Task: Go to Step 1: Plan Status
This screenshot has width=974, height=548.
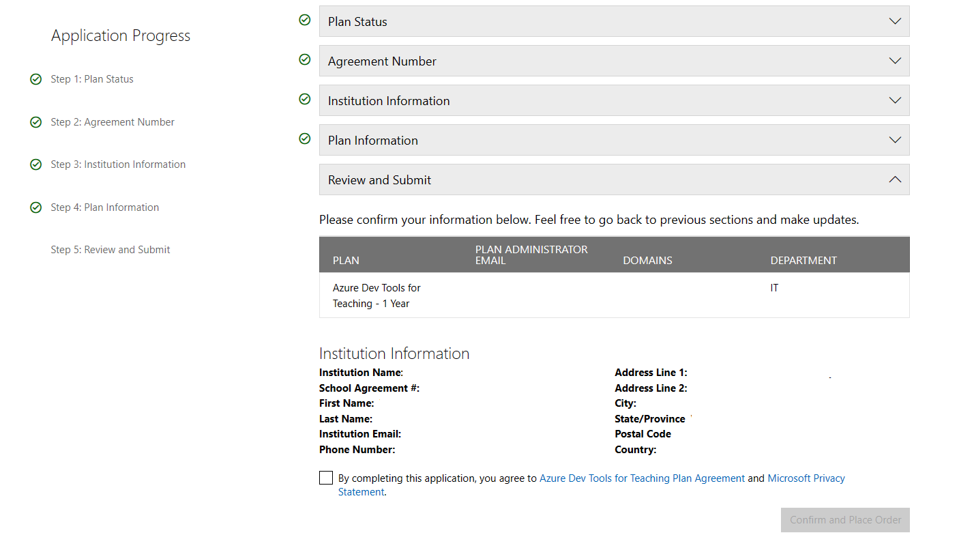Action: [x=92, y=79]
